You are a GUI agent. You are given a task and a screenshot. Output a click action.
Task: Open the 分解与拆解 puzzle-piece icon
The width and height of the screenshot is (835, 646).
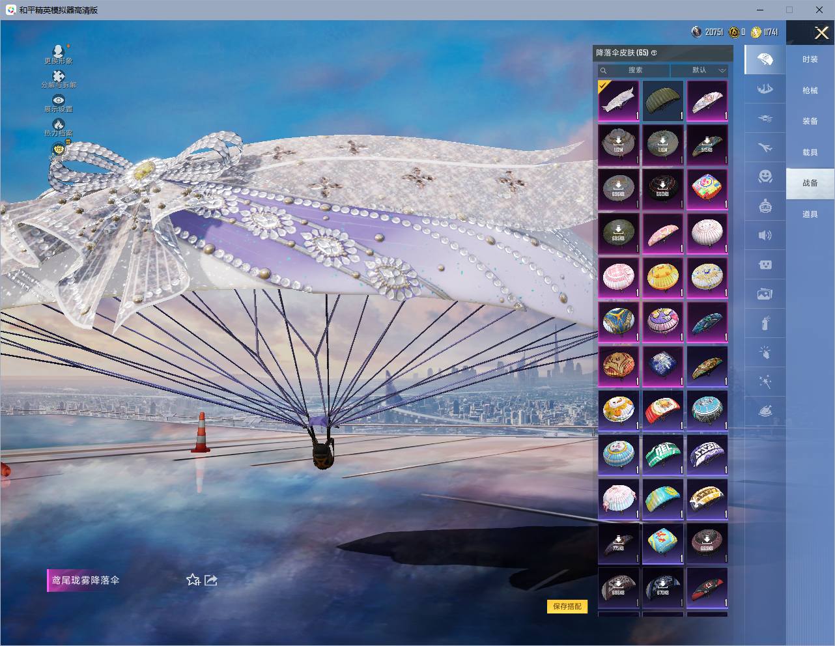(59, 76)
